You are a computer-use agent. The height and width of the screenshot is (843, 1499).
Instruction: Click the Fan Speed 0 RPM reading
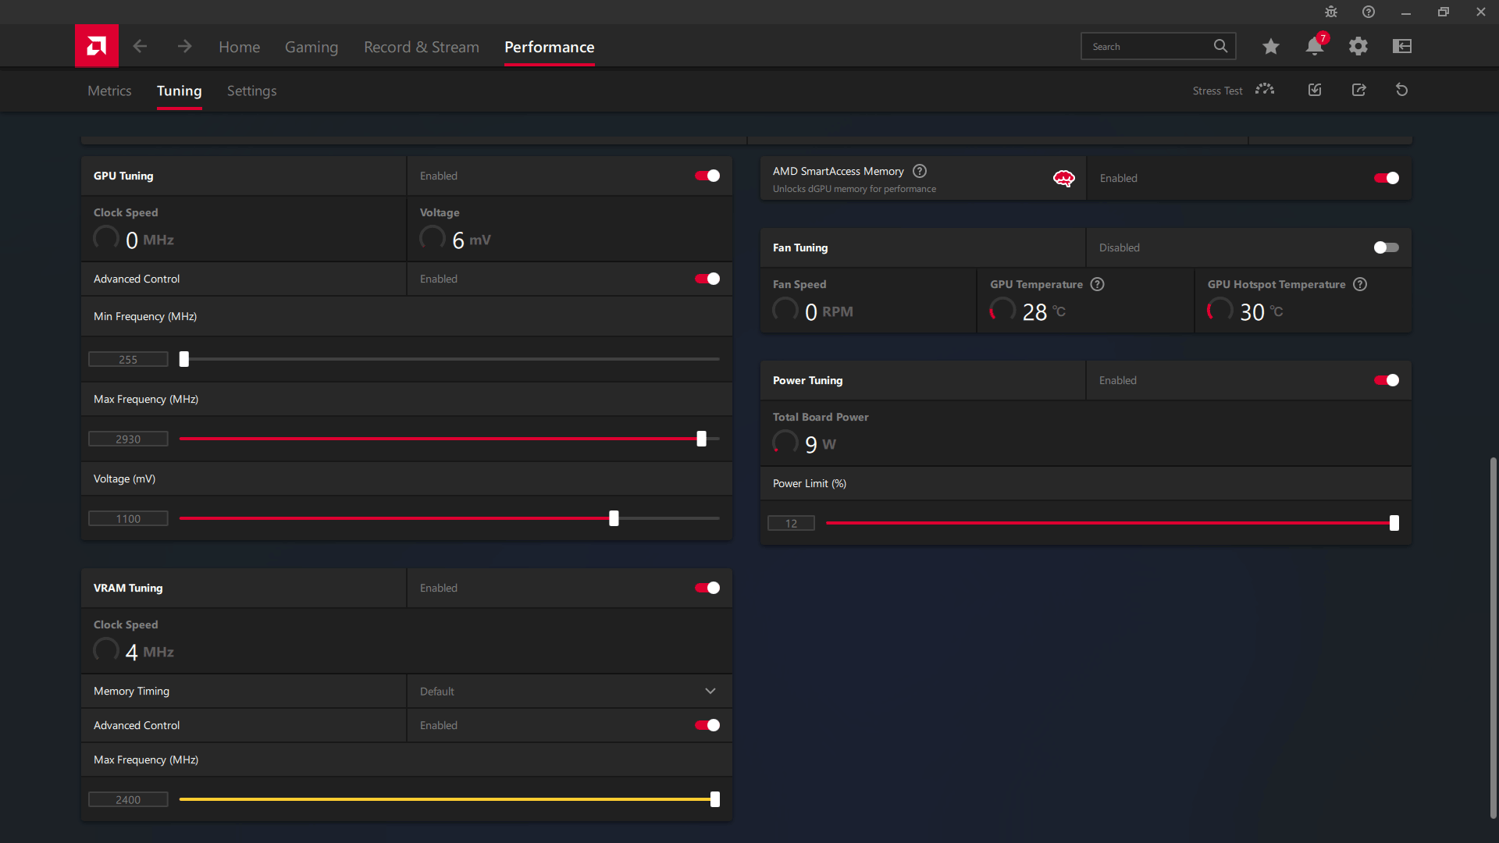pyautogui.click(x=814, y=311)
